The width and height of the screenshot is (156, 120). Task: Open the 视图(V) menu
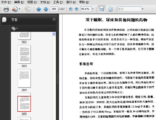tap(32, 2)
